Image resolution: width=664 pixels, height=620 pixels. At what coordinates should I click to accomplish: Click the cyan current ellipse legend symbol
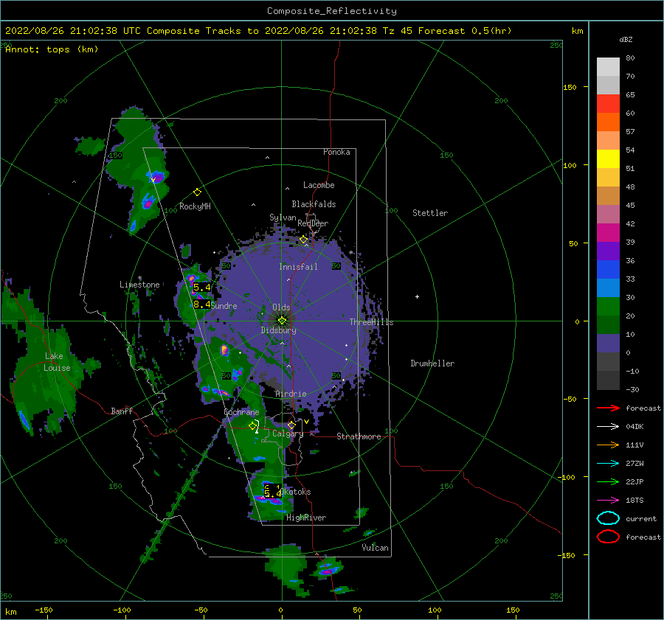pyautogui.click(x=608, y=518)
